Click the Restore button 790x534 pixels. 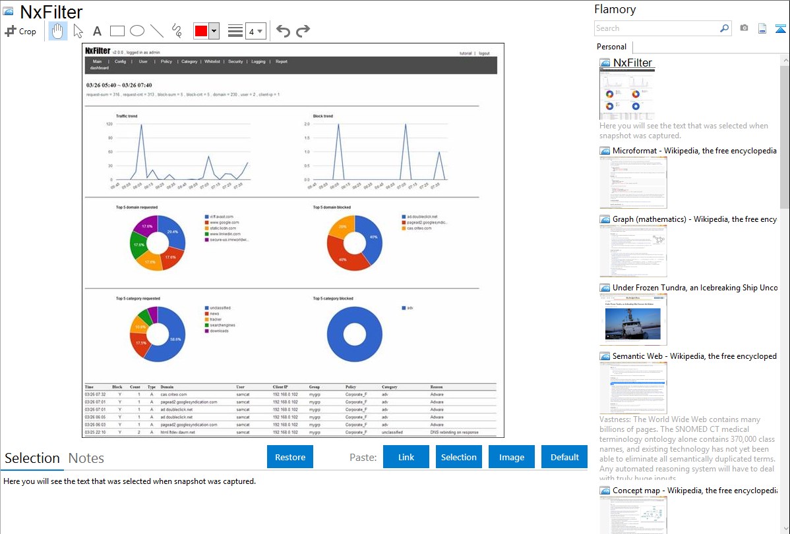(x=290, y=457)
